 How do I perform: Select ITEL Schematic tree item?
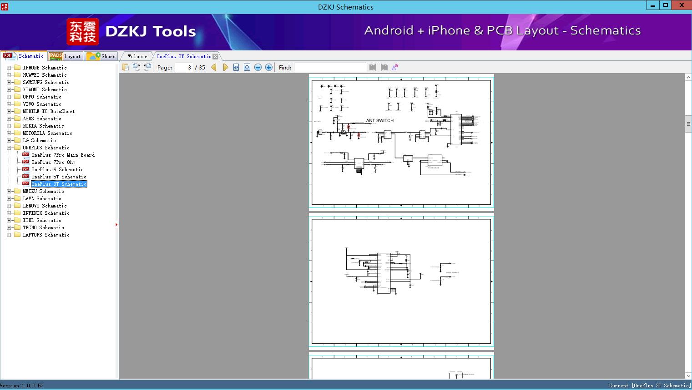tap(42, 220)
